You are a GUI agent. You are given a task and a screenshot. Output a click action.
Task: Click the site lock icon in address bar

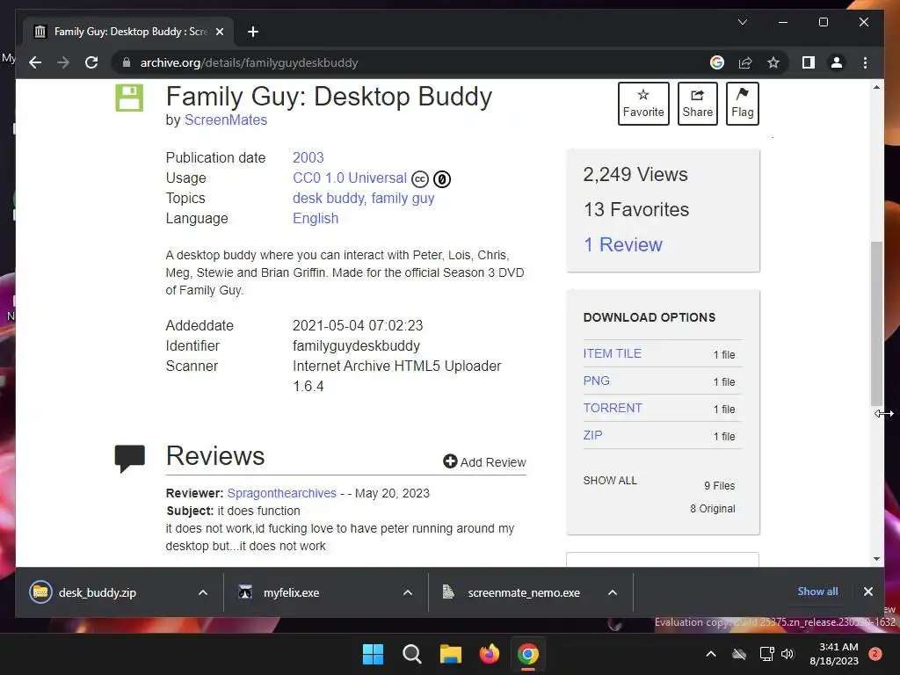127,62
